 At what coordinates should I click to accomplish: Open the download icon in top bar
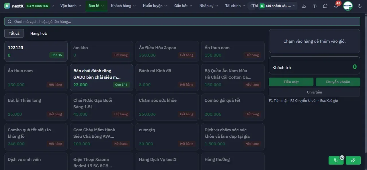[x=304, y=6]
